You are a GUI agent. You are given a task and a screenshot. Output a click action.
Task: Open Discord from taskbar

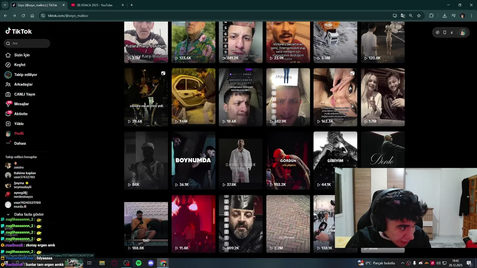[151, 263]
